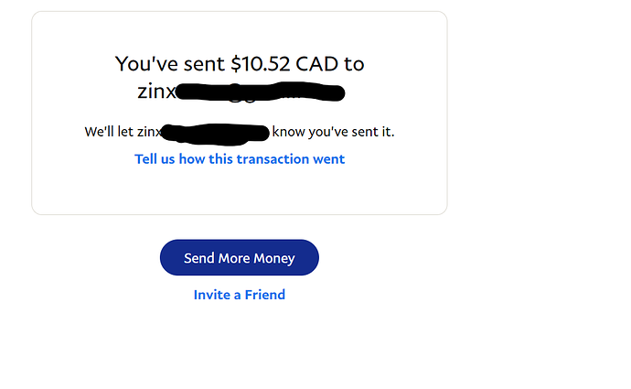Screen dimensions: 631x389
Task: Click empty card space below the feedback link
Action: point(239,190)
